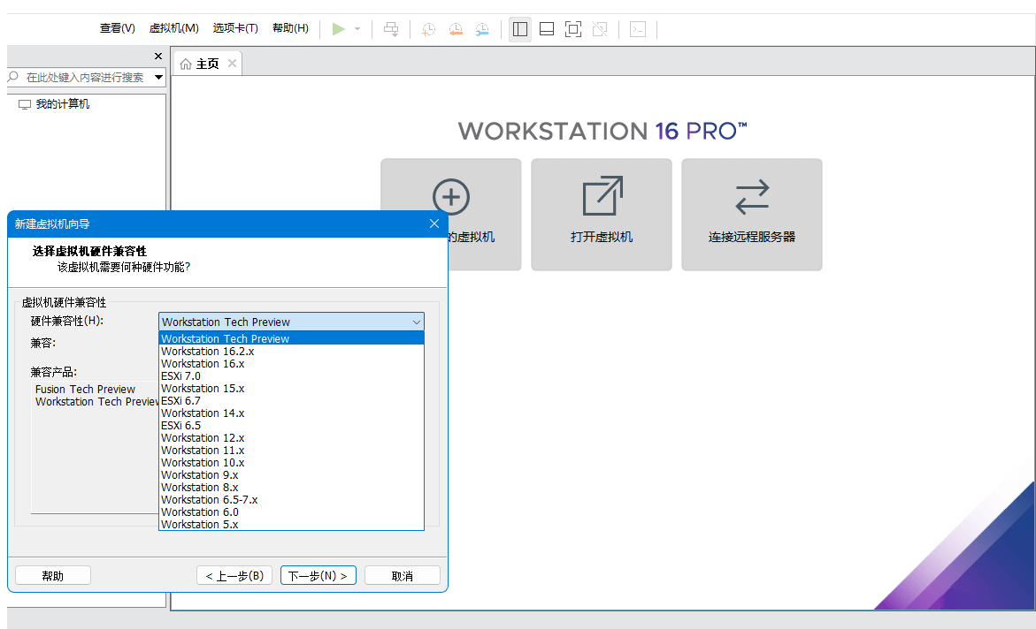Select 我的计算机 in library tree
1036x629 pixels.
tap(62, 104)
